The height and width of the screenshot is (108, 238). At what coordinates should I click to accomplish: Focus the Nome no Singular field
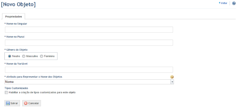pos(89,30)
